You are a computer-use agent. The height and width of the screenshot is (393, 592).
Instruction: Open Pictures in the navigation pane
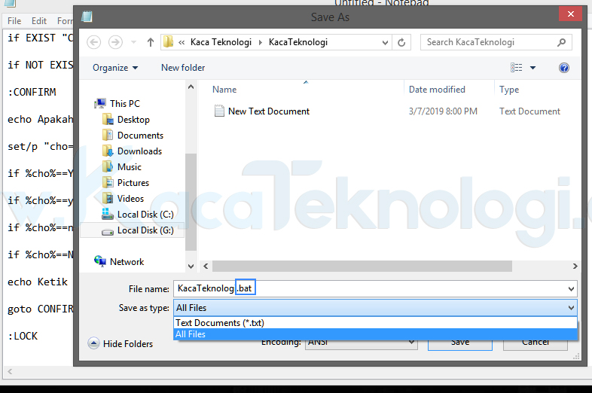tap(133, 183)
